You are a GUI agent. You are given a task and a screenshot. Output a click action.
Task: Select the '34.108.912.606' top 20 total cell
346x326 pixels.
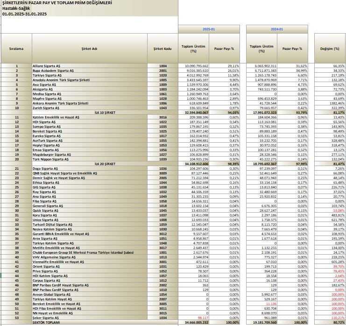193,164
